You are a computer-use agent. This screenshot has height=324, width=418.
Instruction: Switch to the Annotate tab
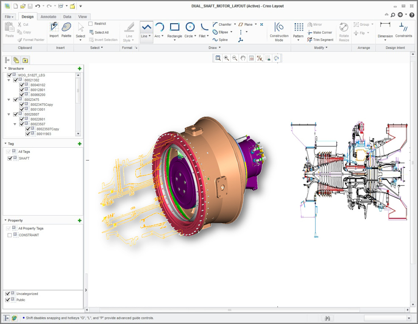(x=48, y=16)
